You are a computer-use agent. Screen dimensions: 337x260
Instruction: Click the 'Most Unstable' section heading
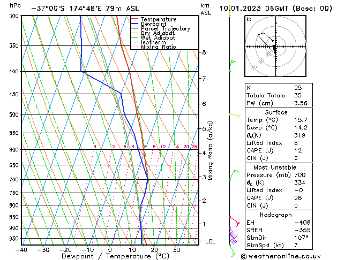tap(275, 167)
